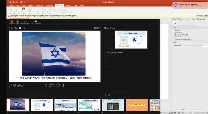208x114 pixels.
Task: Click Play from Start in ribbon
Action: (x=10, y=10)
